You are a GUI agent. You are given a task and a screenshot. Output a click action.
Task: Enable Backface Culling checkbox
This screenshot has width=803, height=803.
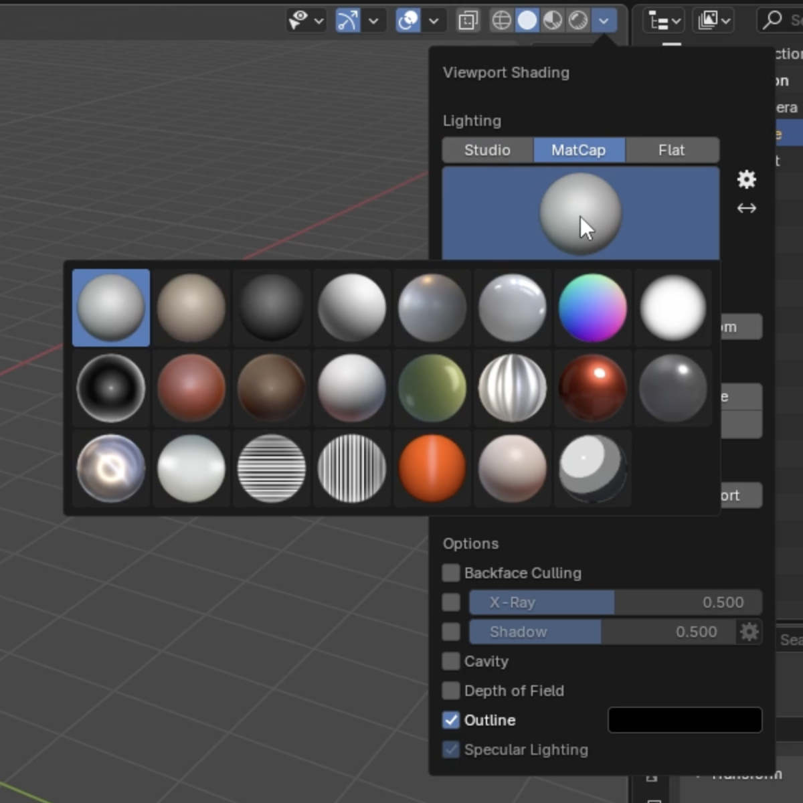[451, 573]
